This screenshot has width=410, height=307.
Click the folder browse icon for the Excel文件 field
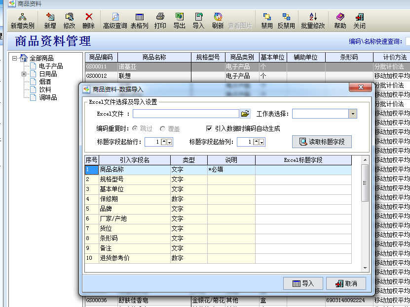pyautogui.click(x=245, y=114)
